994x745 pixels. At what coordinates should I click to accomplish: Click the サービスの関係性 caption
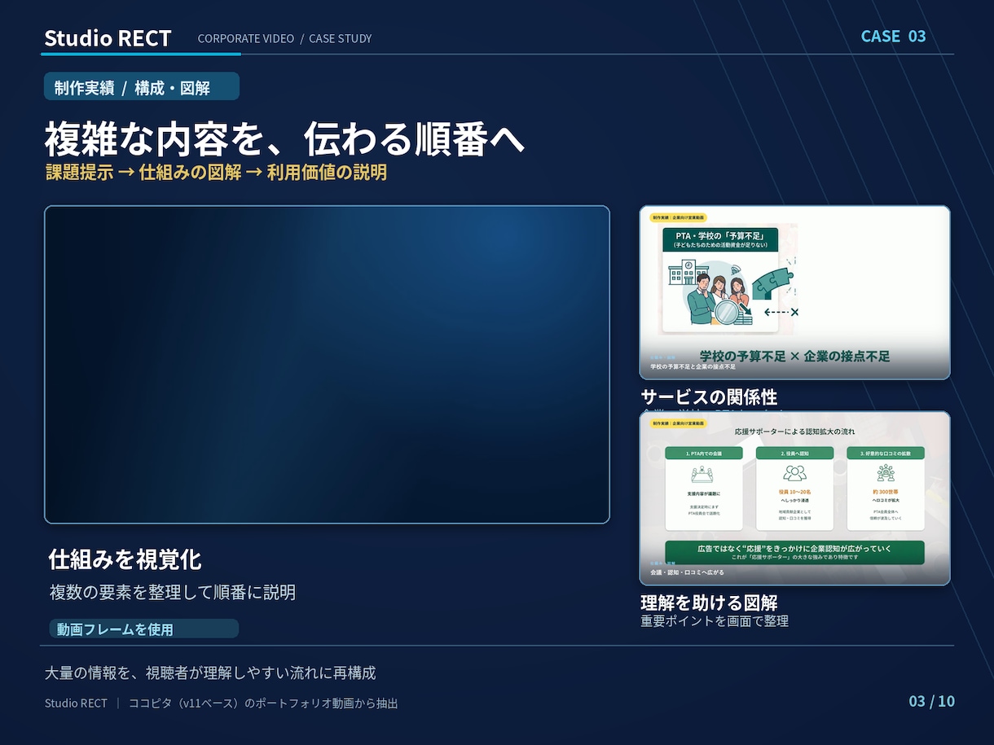[x=709, y=397]
